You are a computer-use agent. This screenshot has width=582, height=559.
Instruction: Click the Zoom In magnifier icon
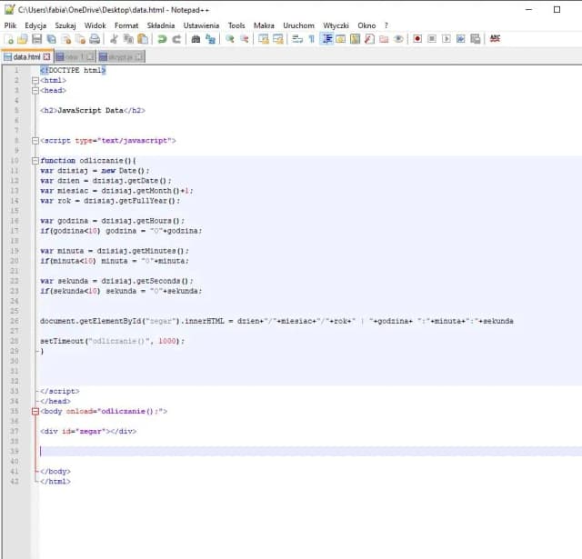(230, 39)
